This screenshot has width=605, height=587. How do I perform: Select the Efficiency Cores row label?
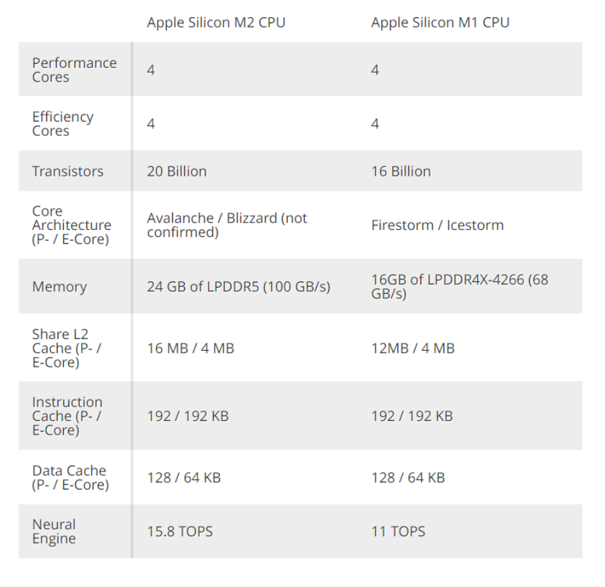[x=62, y=124]
